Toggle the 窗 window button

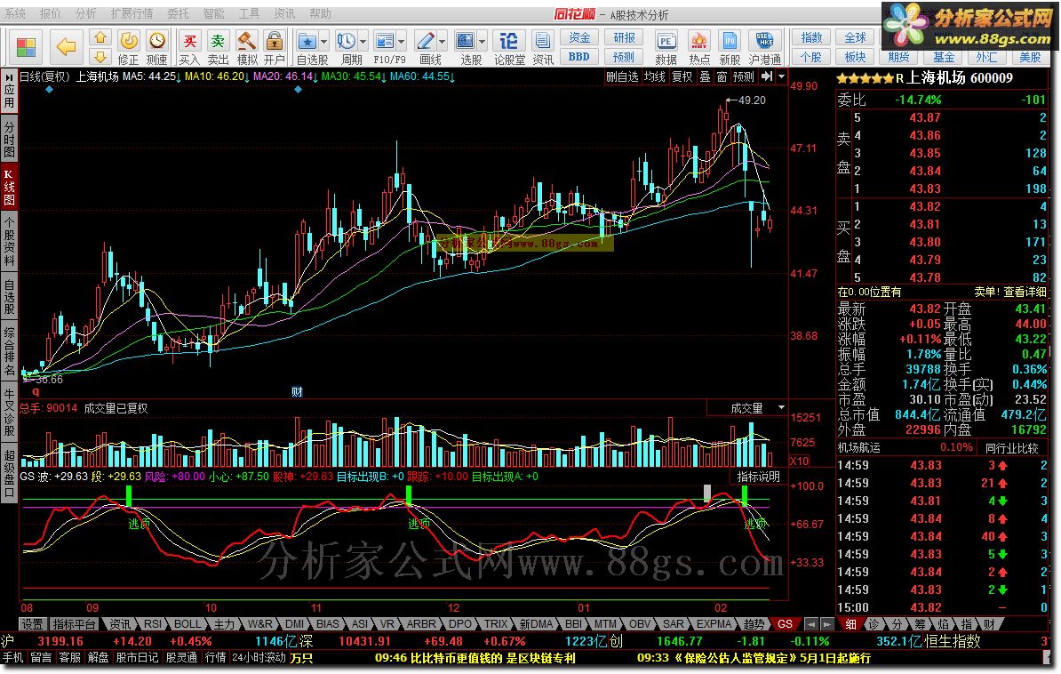coord(722,76)
